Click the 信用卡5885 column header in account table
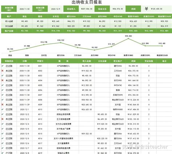 [133, 16]
